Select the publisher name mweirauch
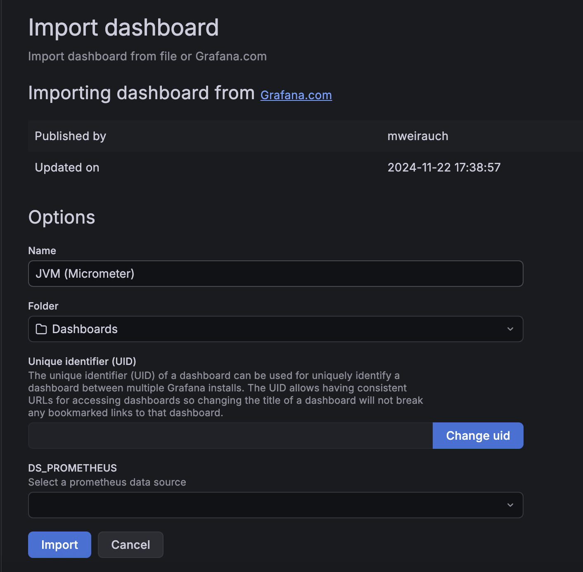This screenshot has height=572, width=583. click(418, 136)
